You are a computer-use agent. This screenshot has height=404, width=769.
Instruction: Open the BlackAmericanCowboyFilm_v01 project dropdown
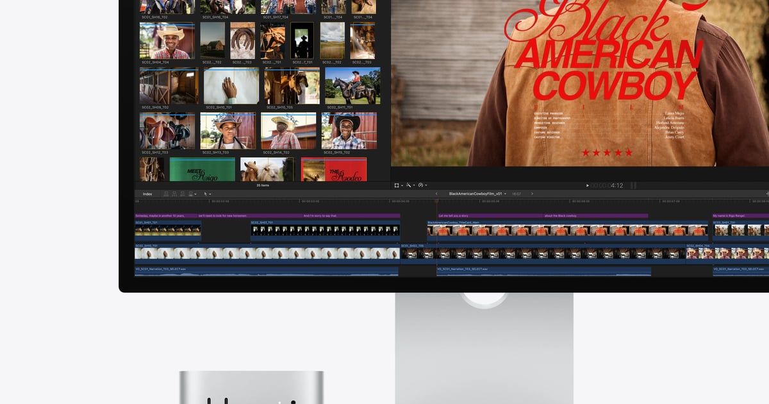pos(477,194)
